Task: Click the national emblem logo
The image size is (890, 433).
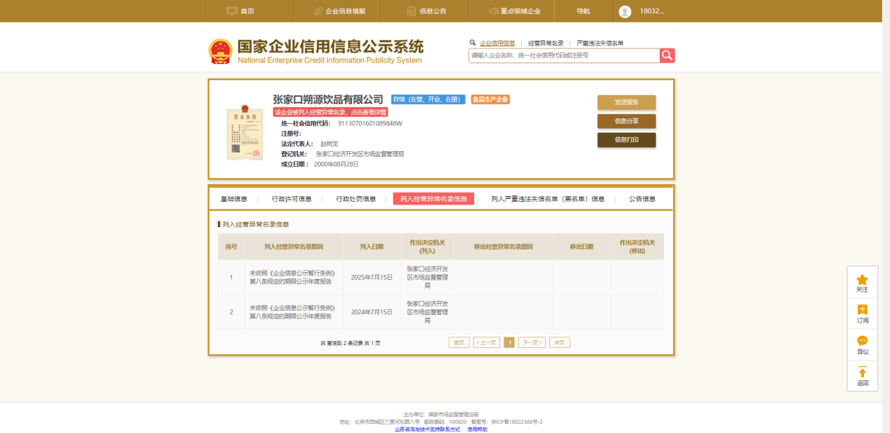Action: 221,51
